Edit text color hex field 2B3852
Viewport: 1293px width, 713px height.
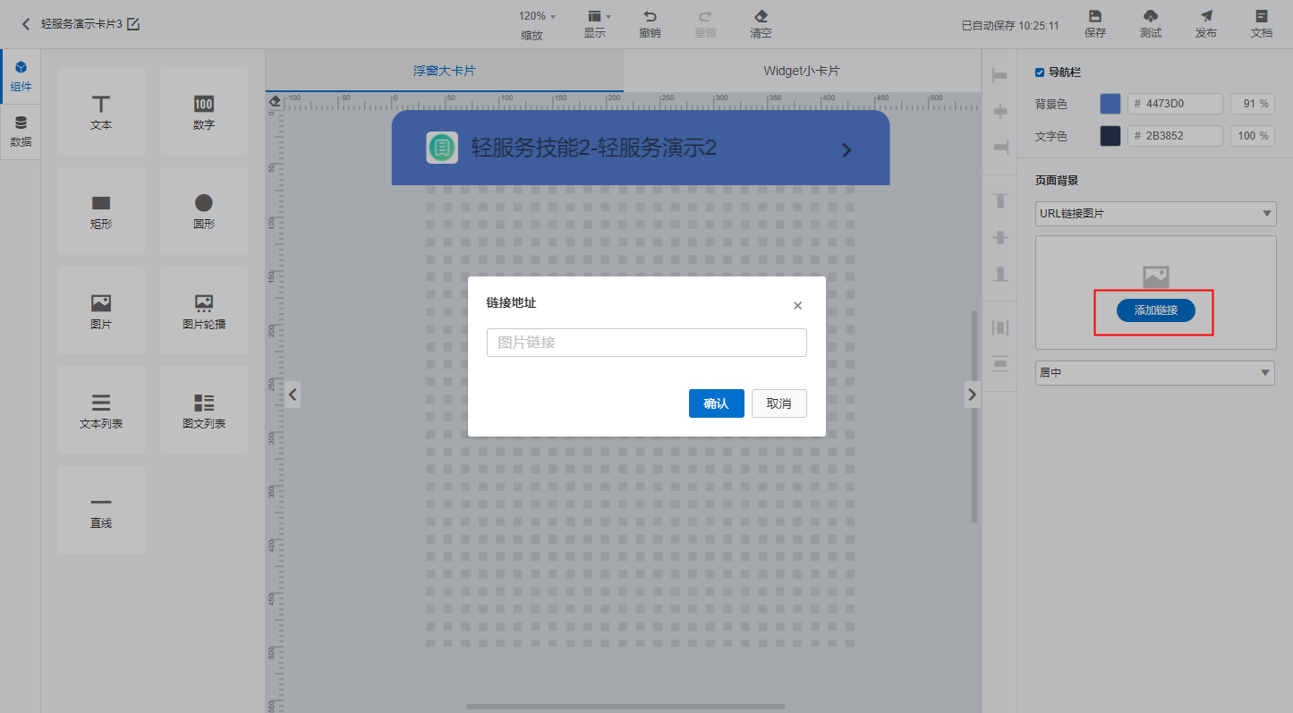(1175, 136)
